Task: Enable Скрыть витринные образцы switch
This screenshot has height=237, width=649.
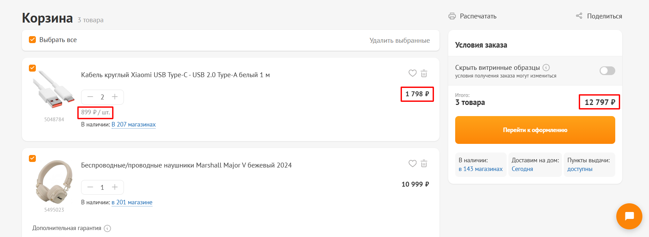Action: [x=607, y=71]
